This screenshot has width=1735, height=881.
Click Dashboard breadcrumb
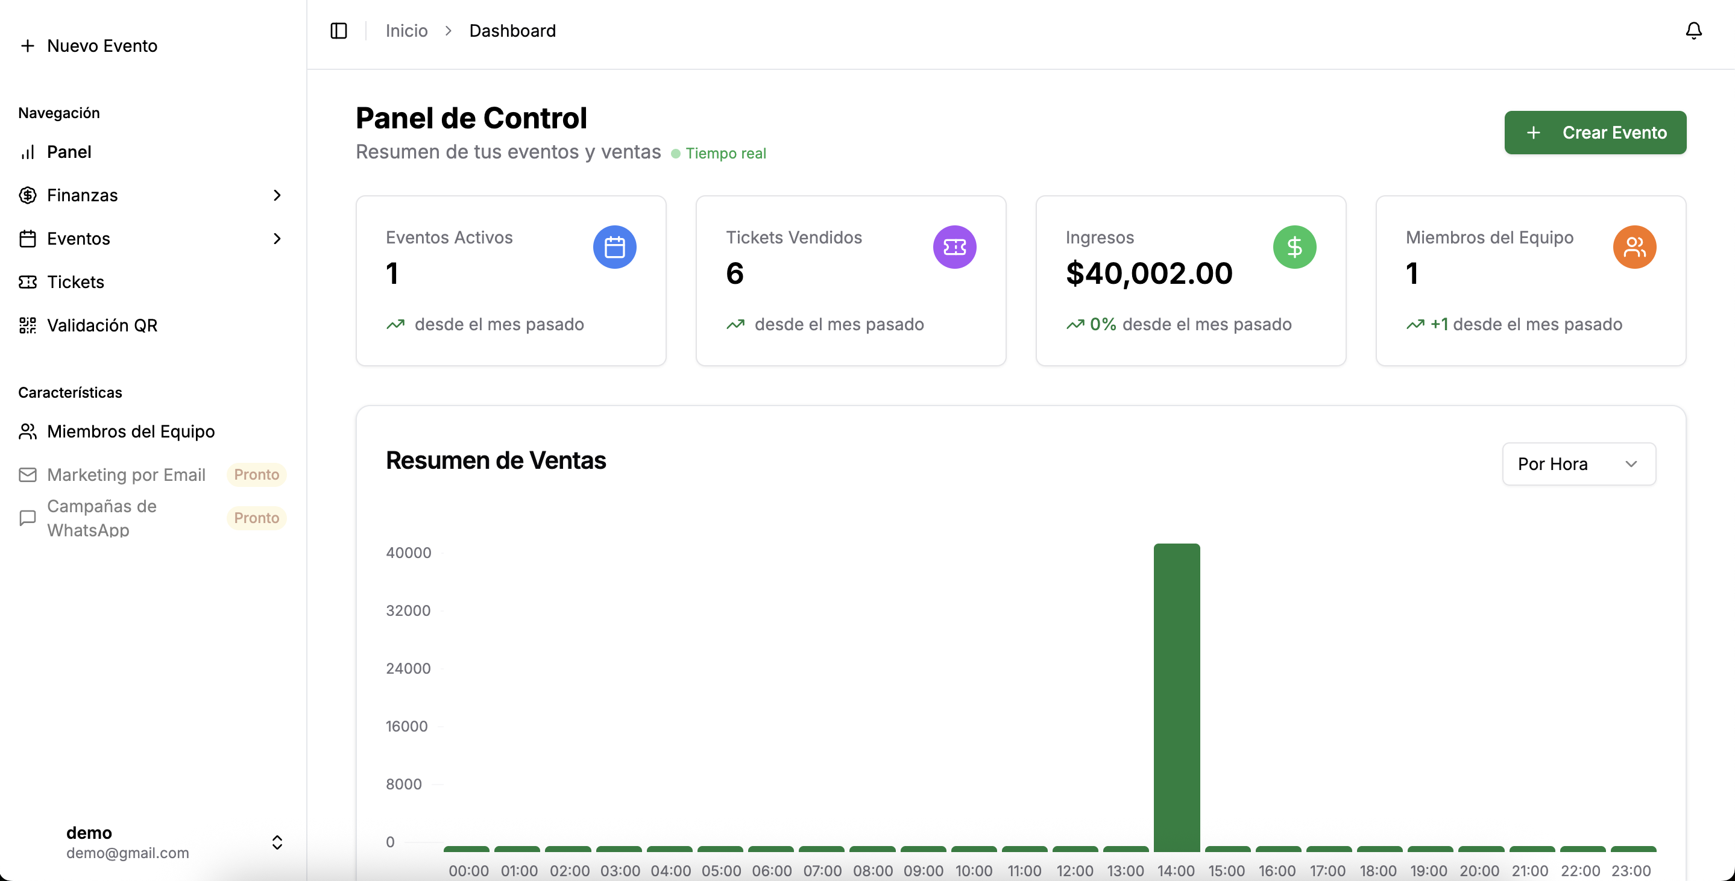point(512,31)
